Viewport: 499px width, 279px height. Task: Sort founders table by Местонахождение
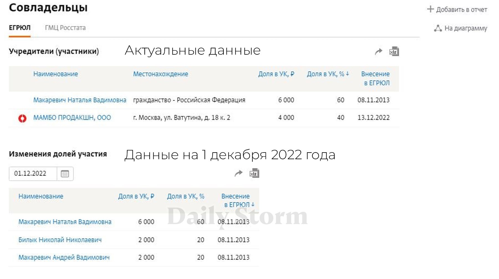tap(161, 74)
